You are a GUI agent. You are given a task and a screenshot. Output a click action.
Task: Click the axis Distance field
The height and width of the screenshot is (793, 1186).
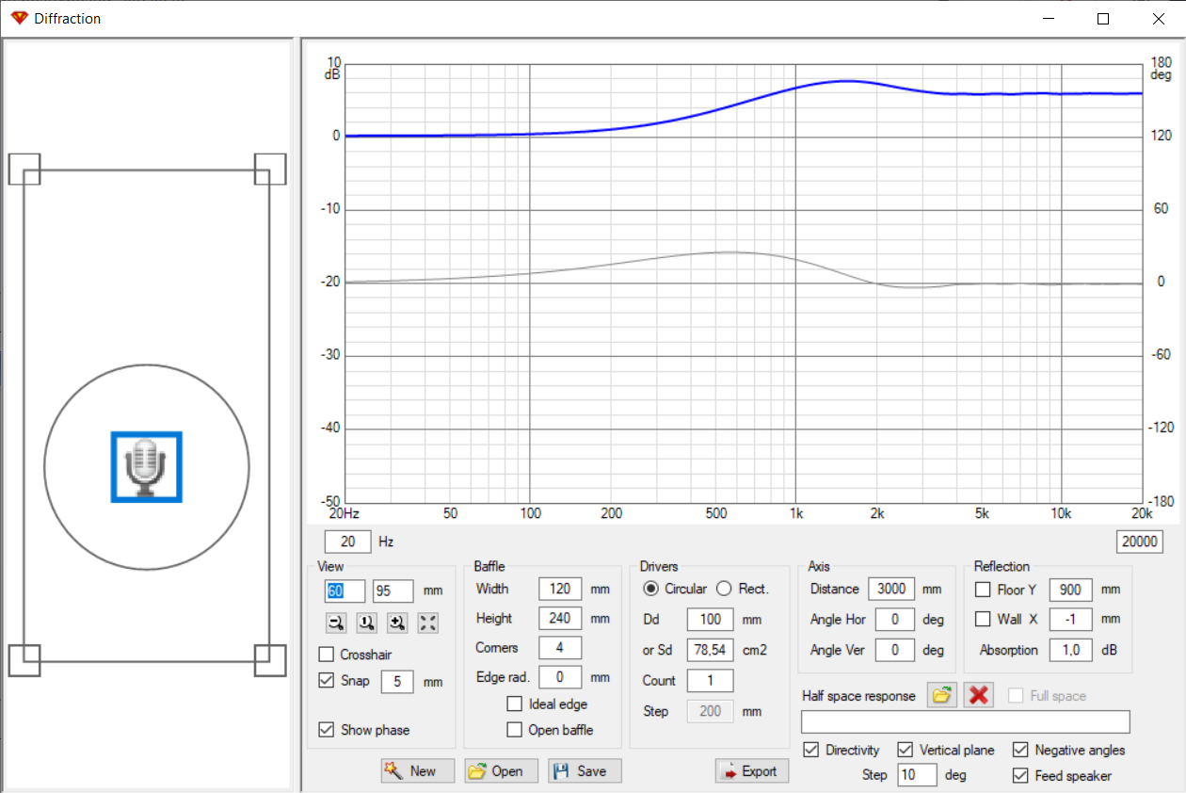(891, 589)
